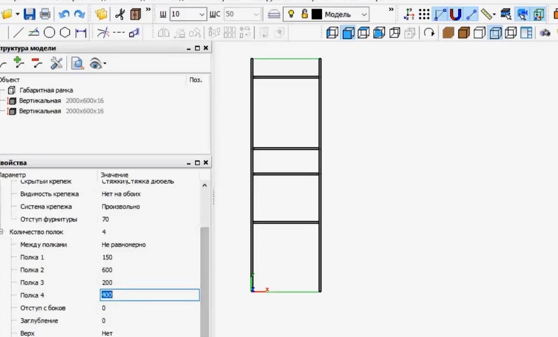Image resolution: width=558 pixels, height=337 pixels.
Task: Open the eye visibility dropdown arrow
Action: (x=104, y=64)
